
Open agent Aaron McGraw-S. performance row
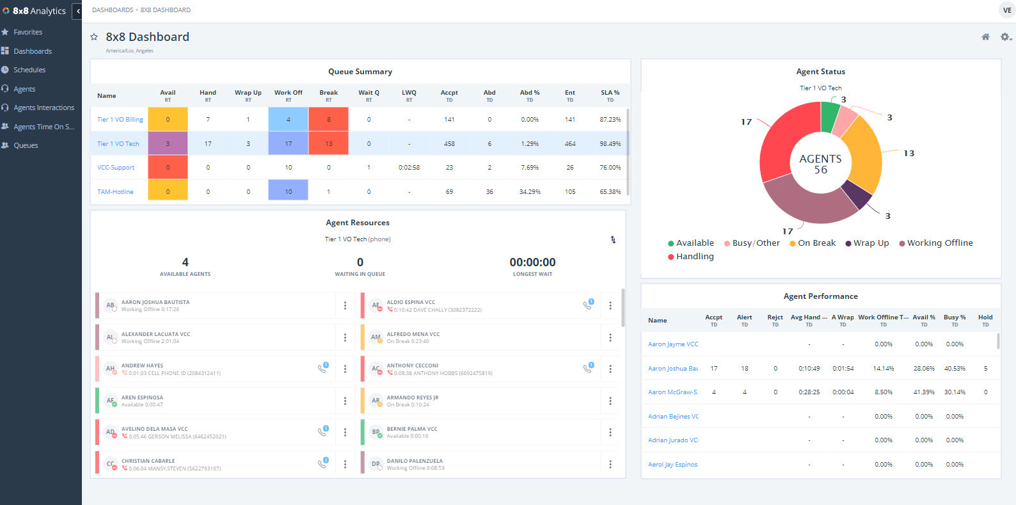(x=673, y=392)
